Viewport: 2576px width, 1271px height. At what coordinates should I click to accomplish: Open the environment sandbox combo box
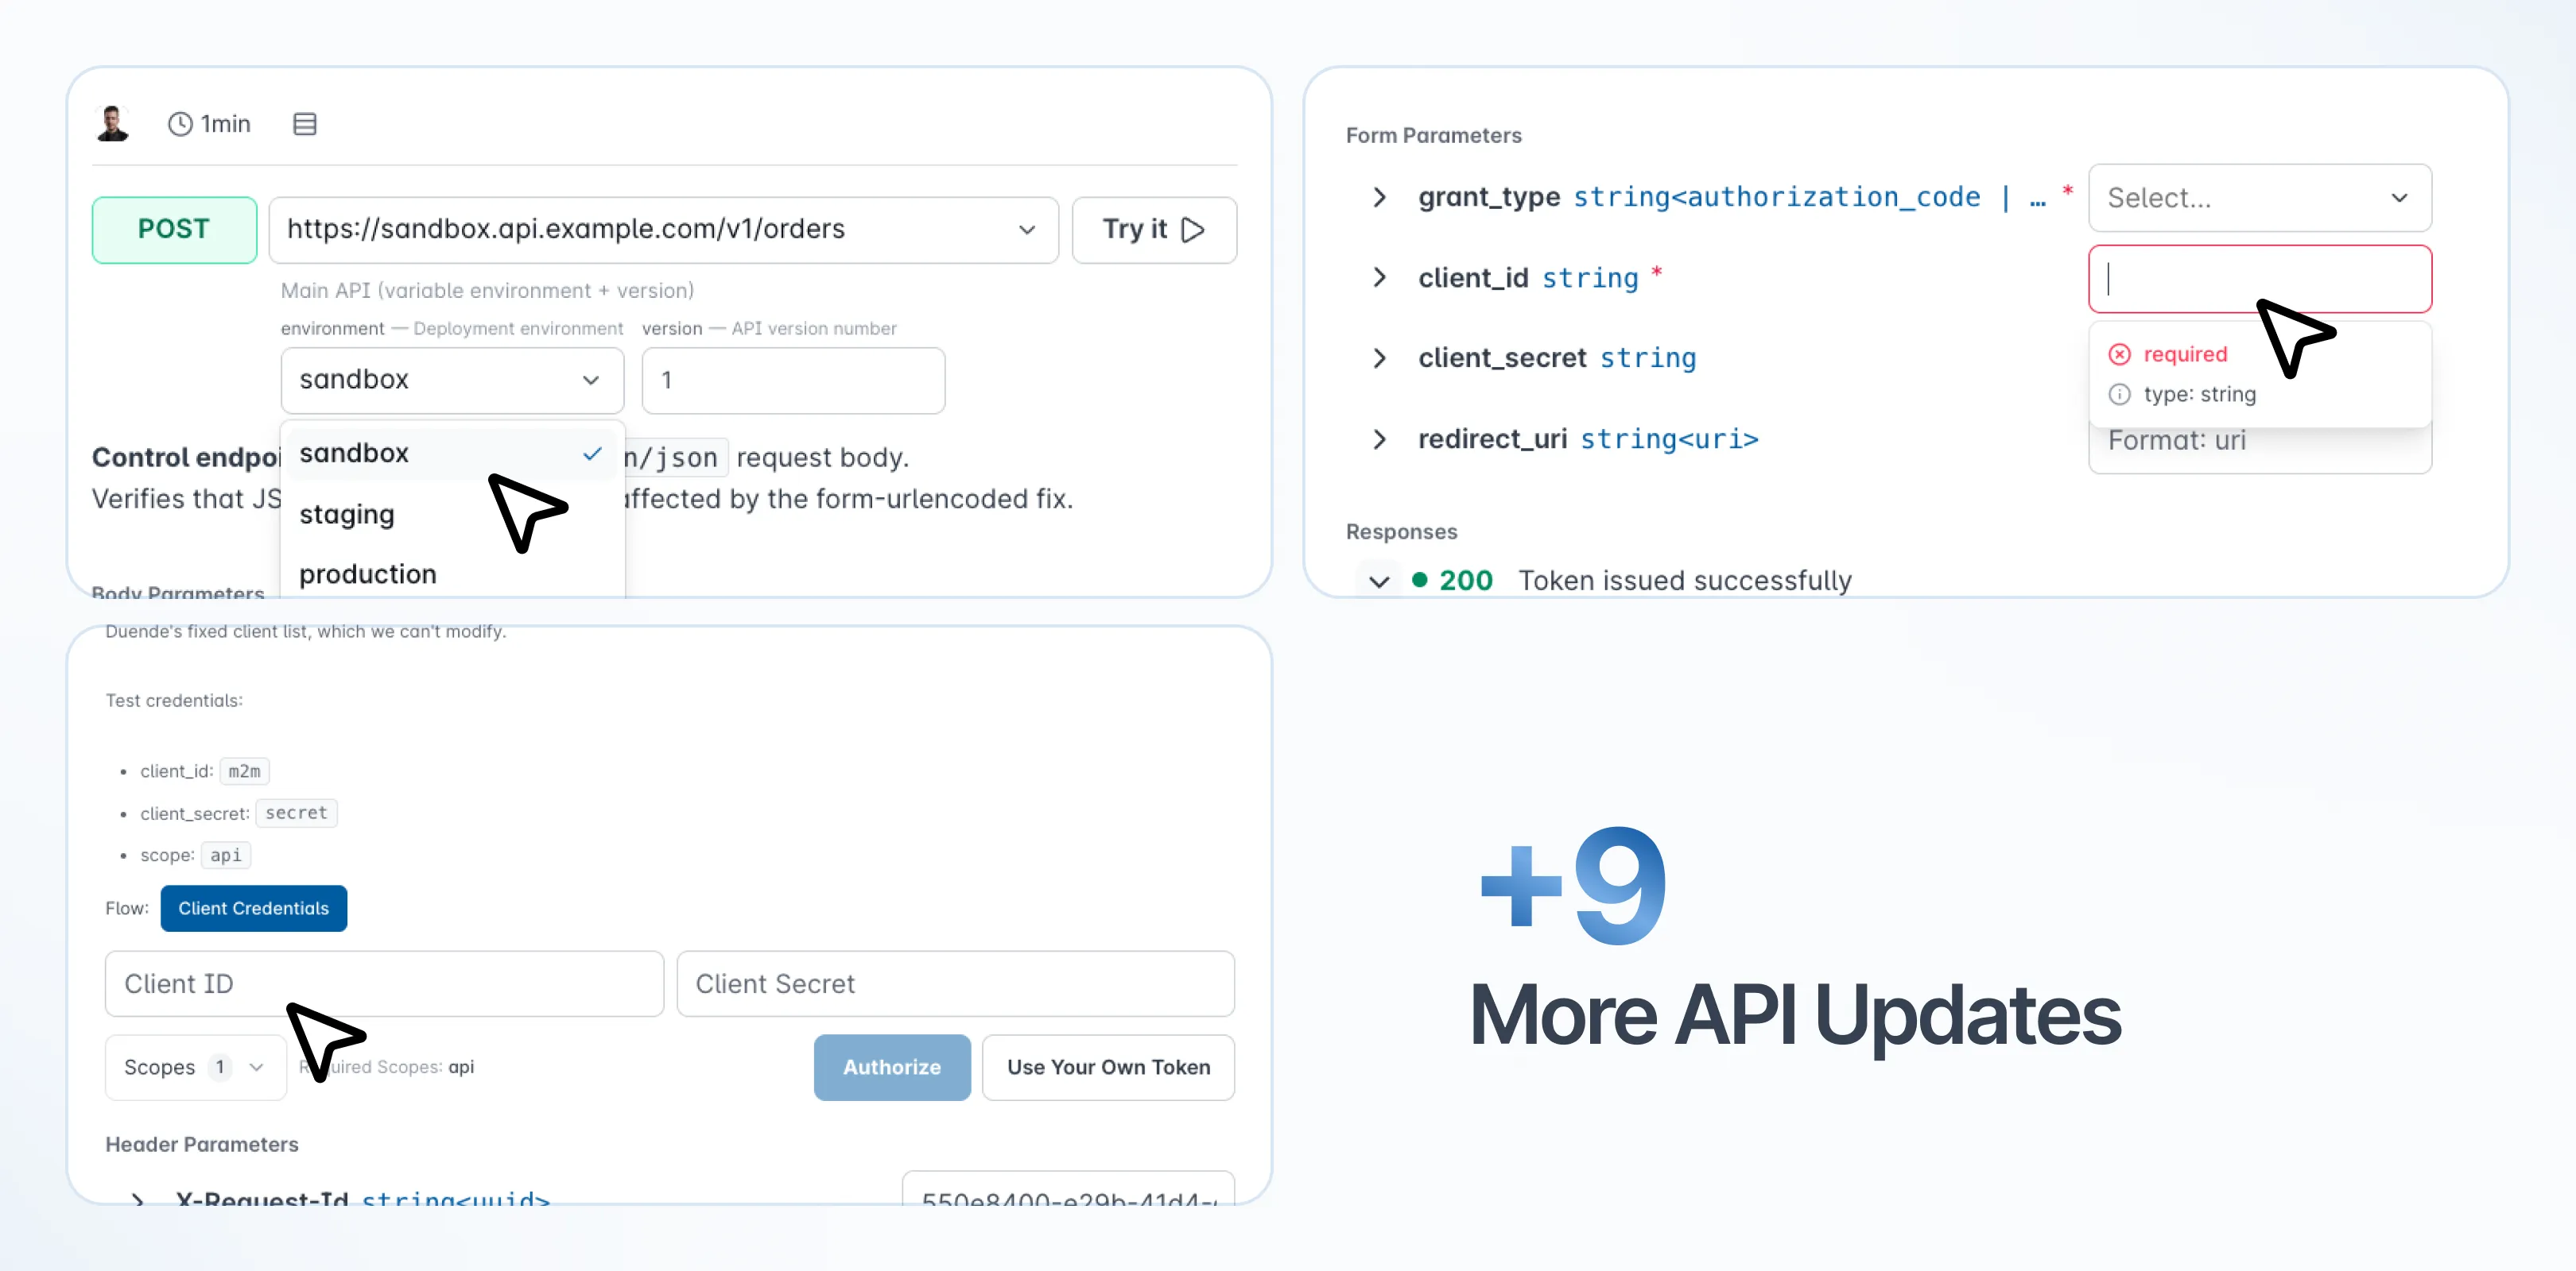point(452,381)
